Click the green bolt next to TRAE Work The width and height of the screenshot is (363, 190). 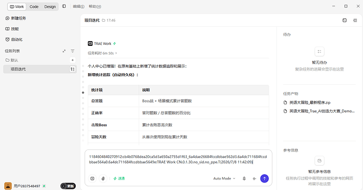pyautogui.click(x=114, y=44)
